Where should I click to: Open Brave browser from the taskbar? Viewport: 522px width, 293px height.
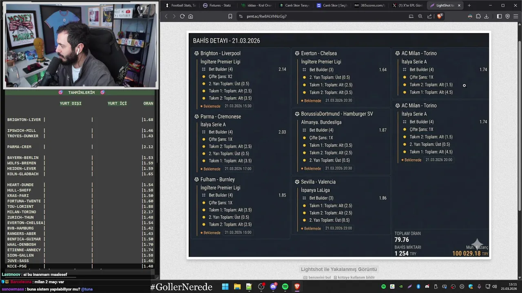click(297, 286)
